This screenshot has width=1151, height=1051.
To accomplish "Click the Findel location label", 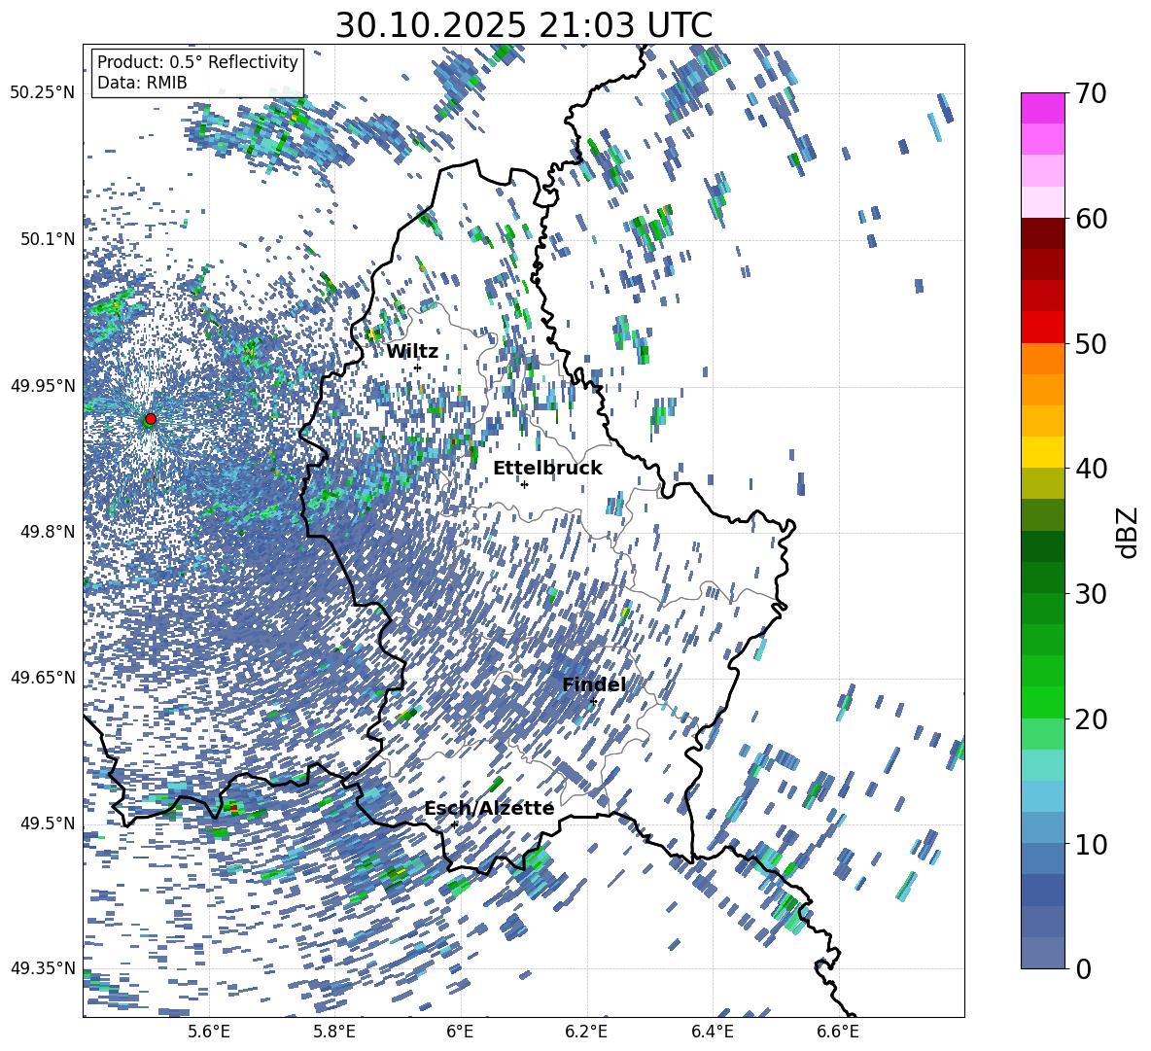I will point(594,684).
